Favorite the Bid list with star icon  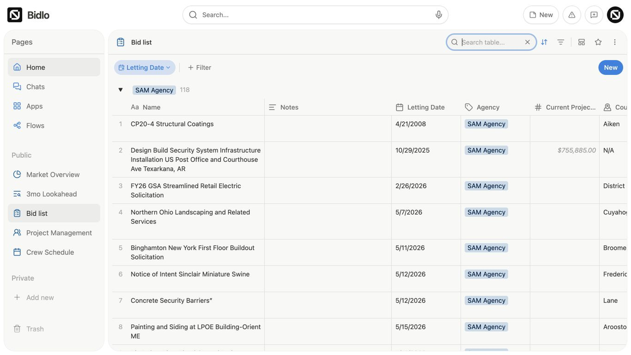point(598,42)
